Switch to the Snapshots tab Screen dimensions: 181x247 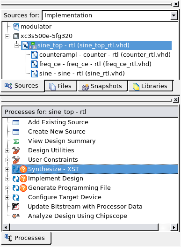coord(102,86)
